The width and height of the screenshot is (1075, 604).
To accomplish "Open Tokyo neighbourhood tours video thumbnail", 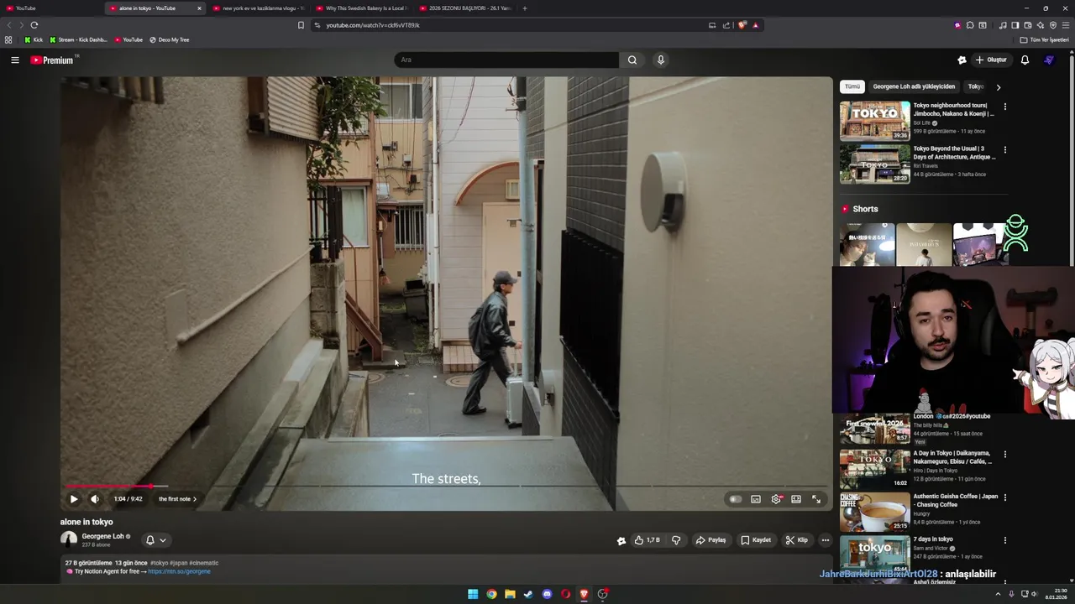I will [875, 121].
